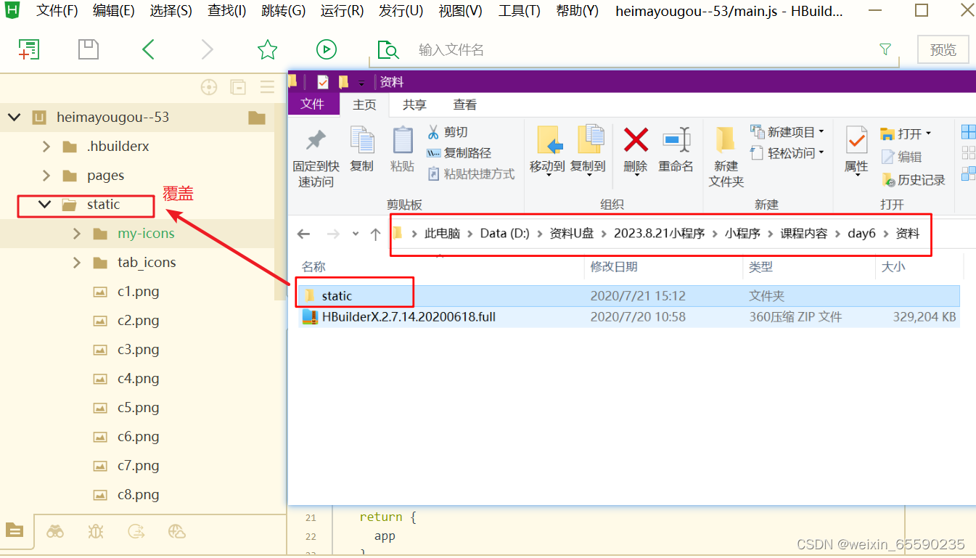Switch to Explorer 查看 tab
Screen dimensions: 976x558
465,105
